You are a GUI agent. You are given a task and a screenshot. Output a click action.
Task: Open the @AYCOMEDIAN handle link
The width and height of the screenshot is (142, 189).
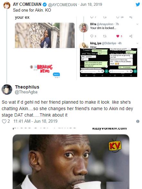[x=63, y=5]
